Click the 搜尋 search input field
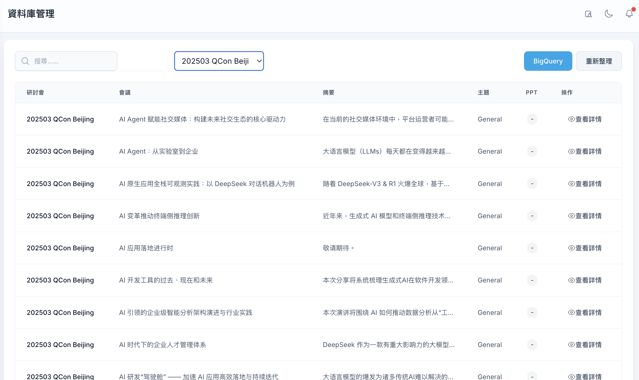Image resolution: width=639 pixels, height=380 pixels. (71, 61)
